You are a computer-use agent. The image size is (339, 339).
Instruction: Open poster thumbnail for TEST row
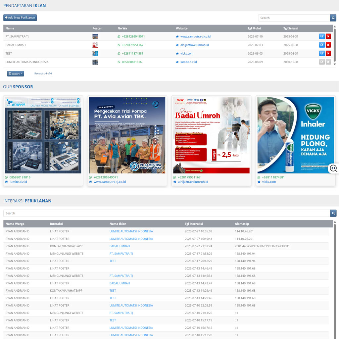pyautogui.click(x=95, y=53)
